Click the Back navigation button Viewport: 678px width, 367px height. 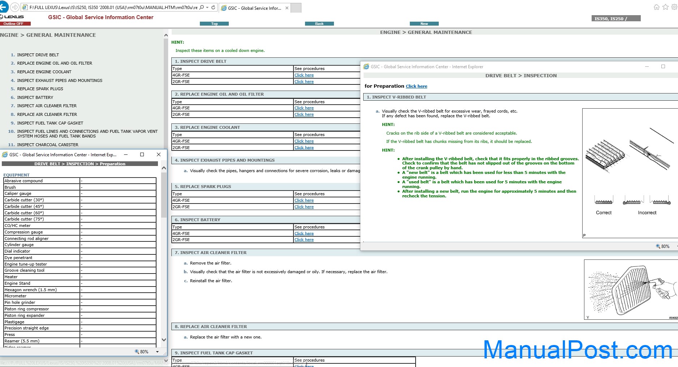[319, 24]
